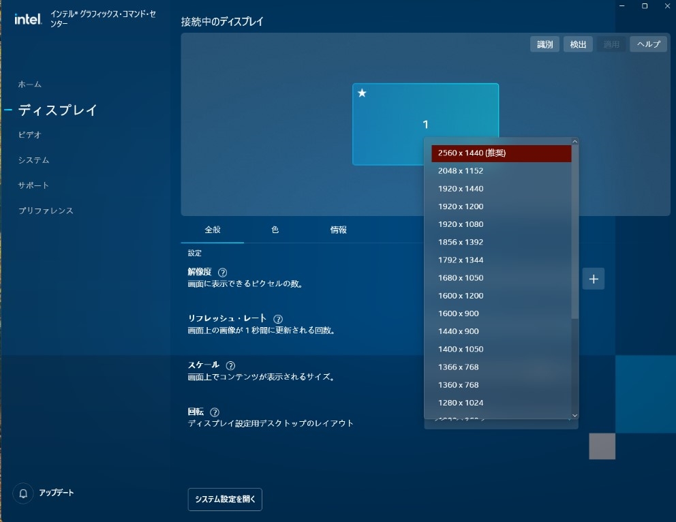Choose 2048 x 1152 resolution
The width and height of the screenshot is (676, 522).
click(x=502, y=171)
